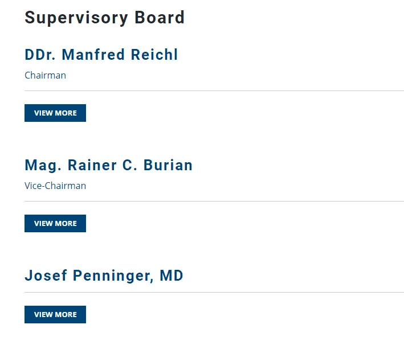The height and width of the screenshot is (341, 404).
Task: Click the divider line beneath Chairman
Action: (214, 91)
